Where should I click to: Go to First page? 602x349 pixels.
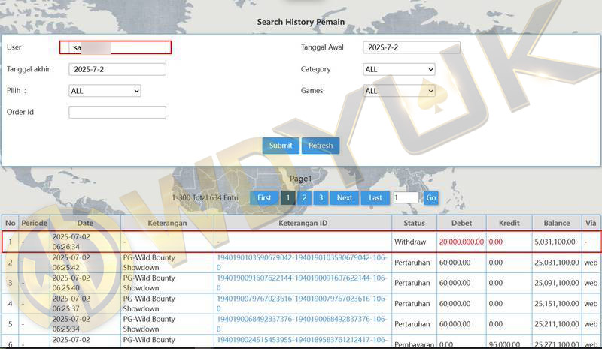(x=264, y=197)
